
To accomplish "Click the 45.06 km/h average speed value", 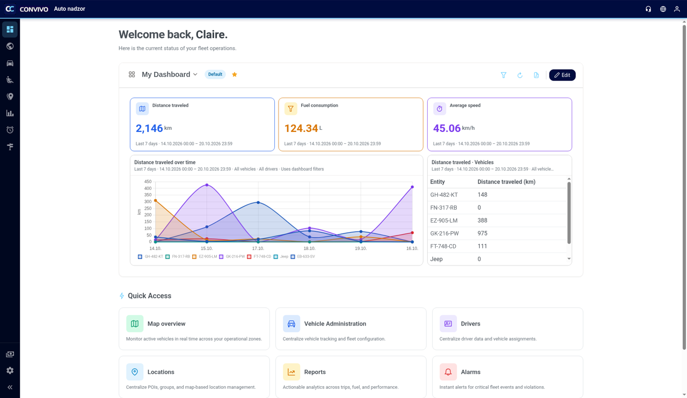I will pos(454,128).
